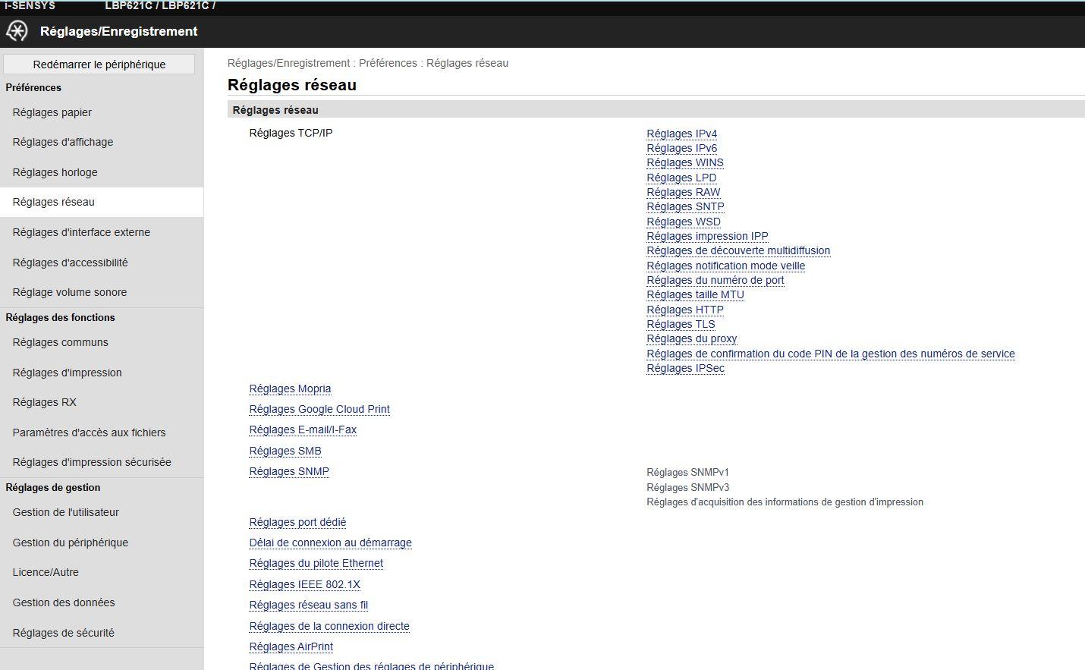Click the settings gear icon in header
Screen dimensions: 1085x670
17,31
